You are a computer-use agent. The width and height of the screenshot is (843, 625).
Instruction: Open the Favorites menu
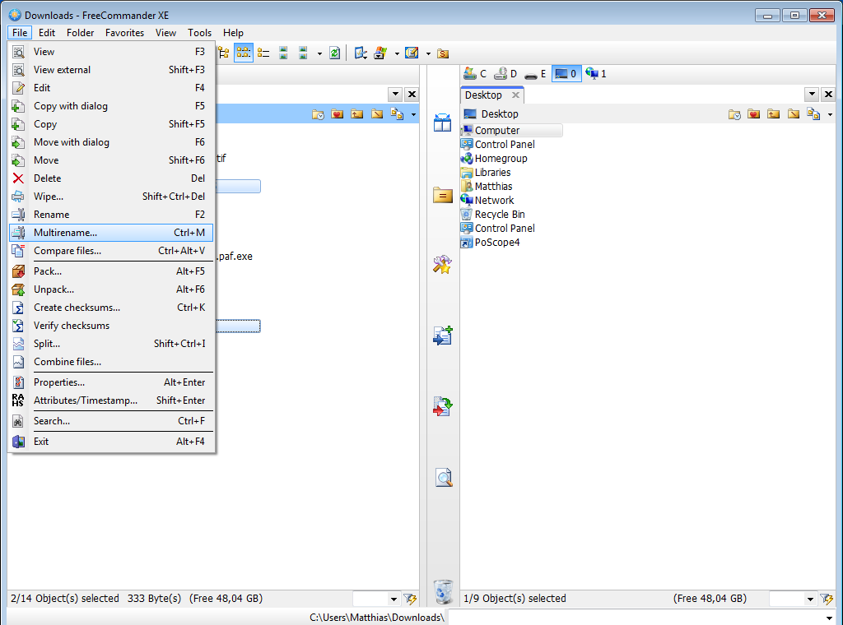[x=125, y=33]
